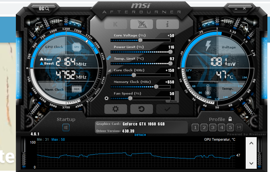
Task: Click the 1081 mV voltage readout
Action: coord(223,62)
